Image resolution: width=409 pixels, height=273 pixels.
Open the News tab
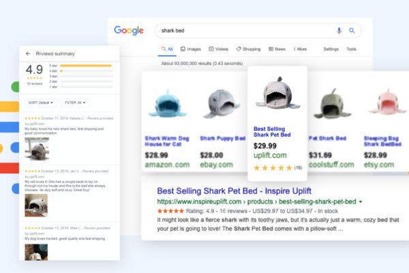click(277, 49)
